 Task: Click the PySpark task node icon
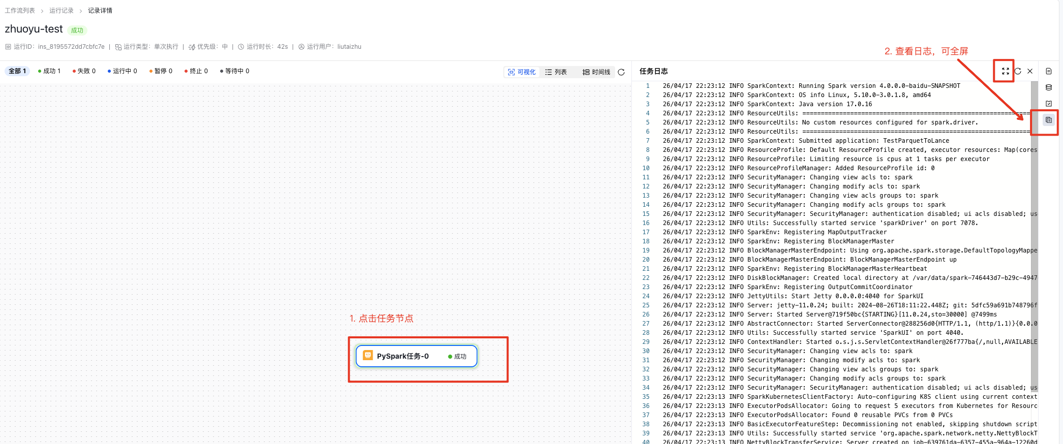(368, 356)
